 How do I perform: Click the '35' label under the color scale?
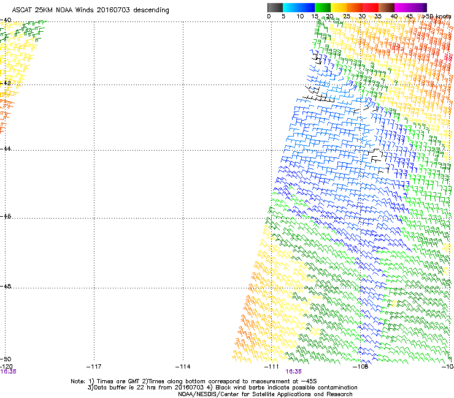coord(378,17)
